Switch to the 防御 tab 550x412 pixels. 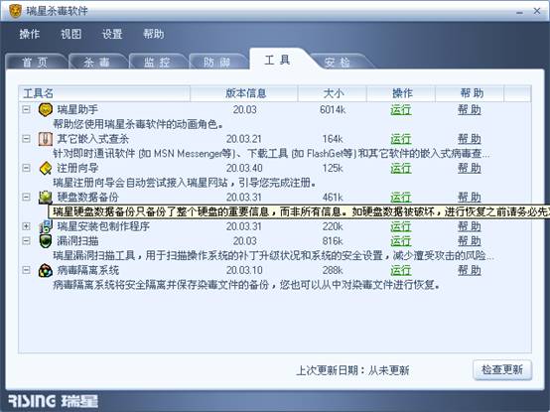coord(217,63)
